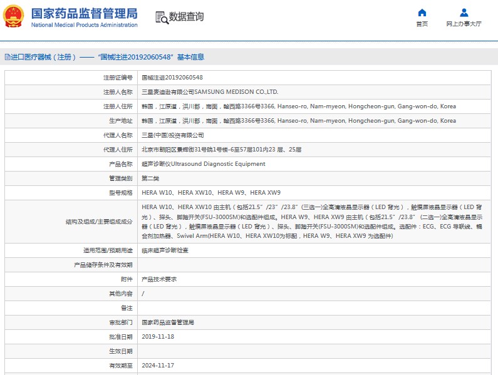Click SAMSUNG MEDISON CO.,LTD. registrant value
The image size is (498, 375).
tap(210, 92)
